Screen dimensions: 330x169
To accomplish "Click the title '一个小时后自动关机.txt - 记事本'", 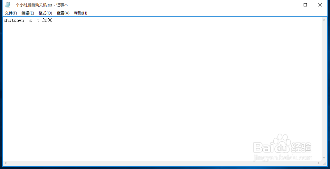I will point(40,5).
